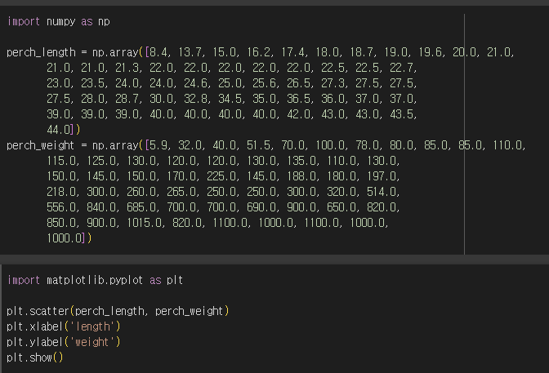Click the value 28.7 in perch_length
This screenshot has height=373, width=549.
click(x=127, y=99)
